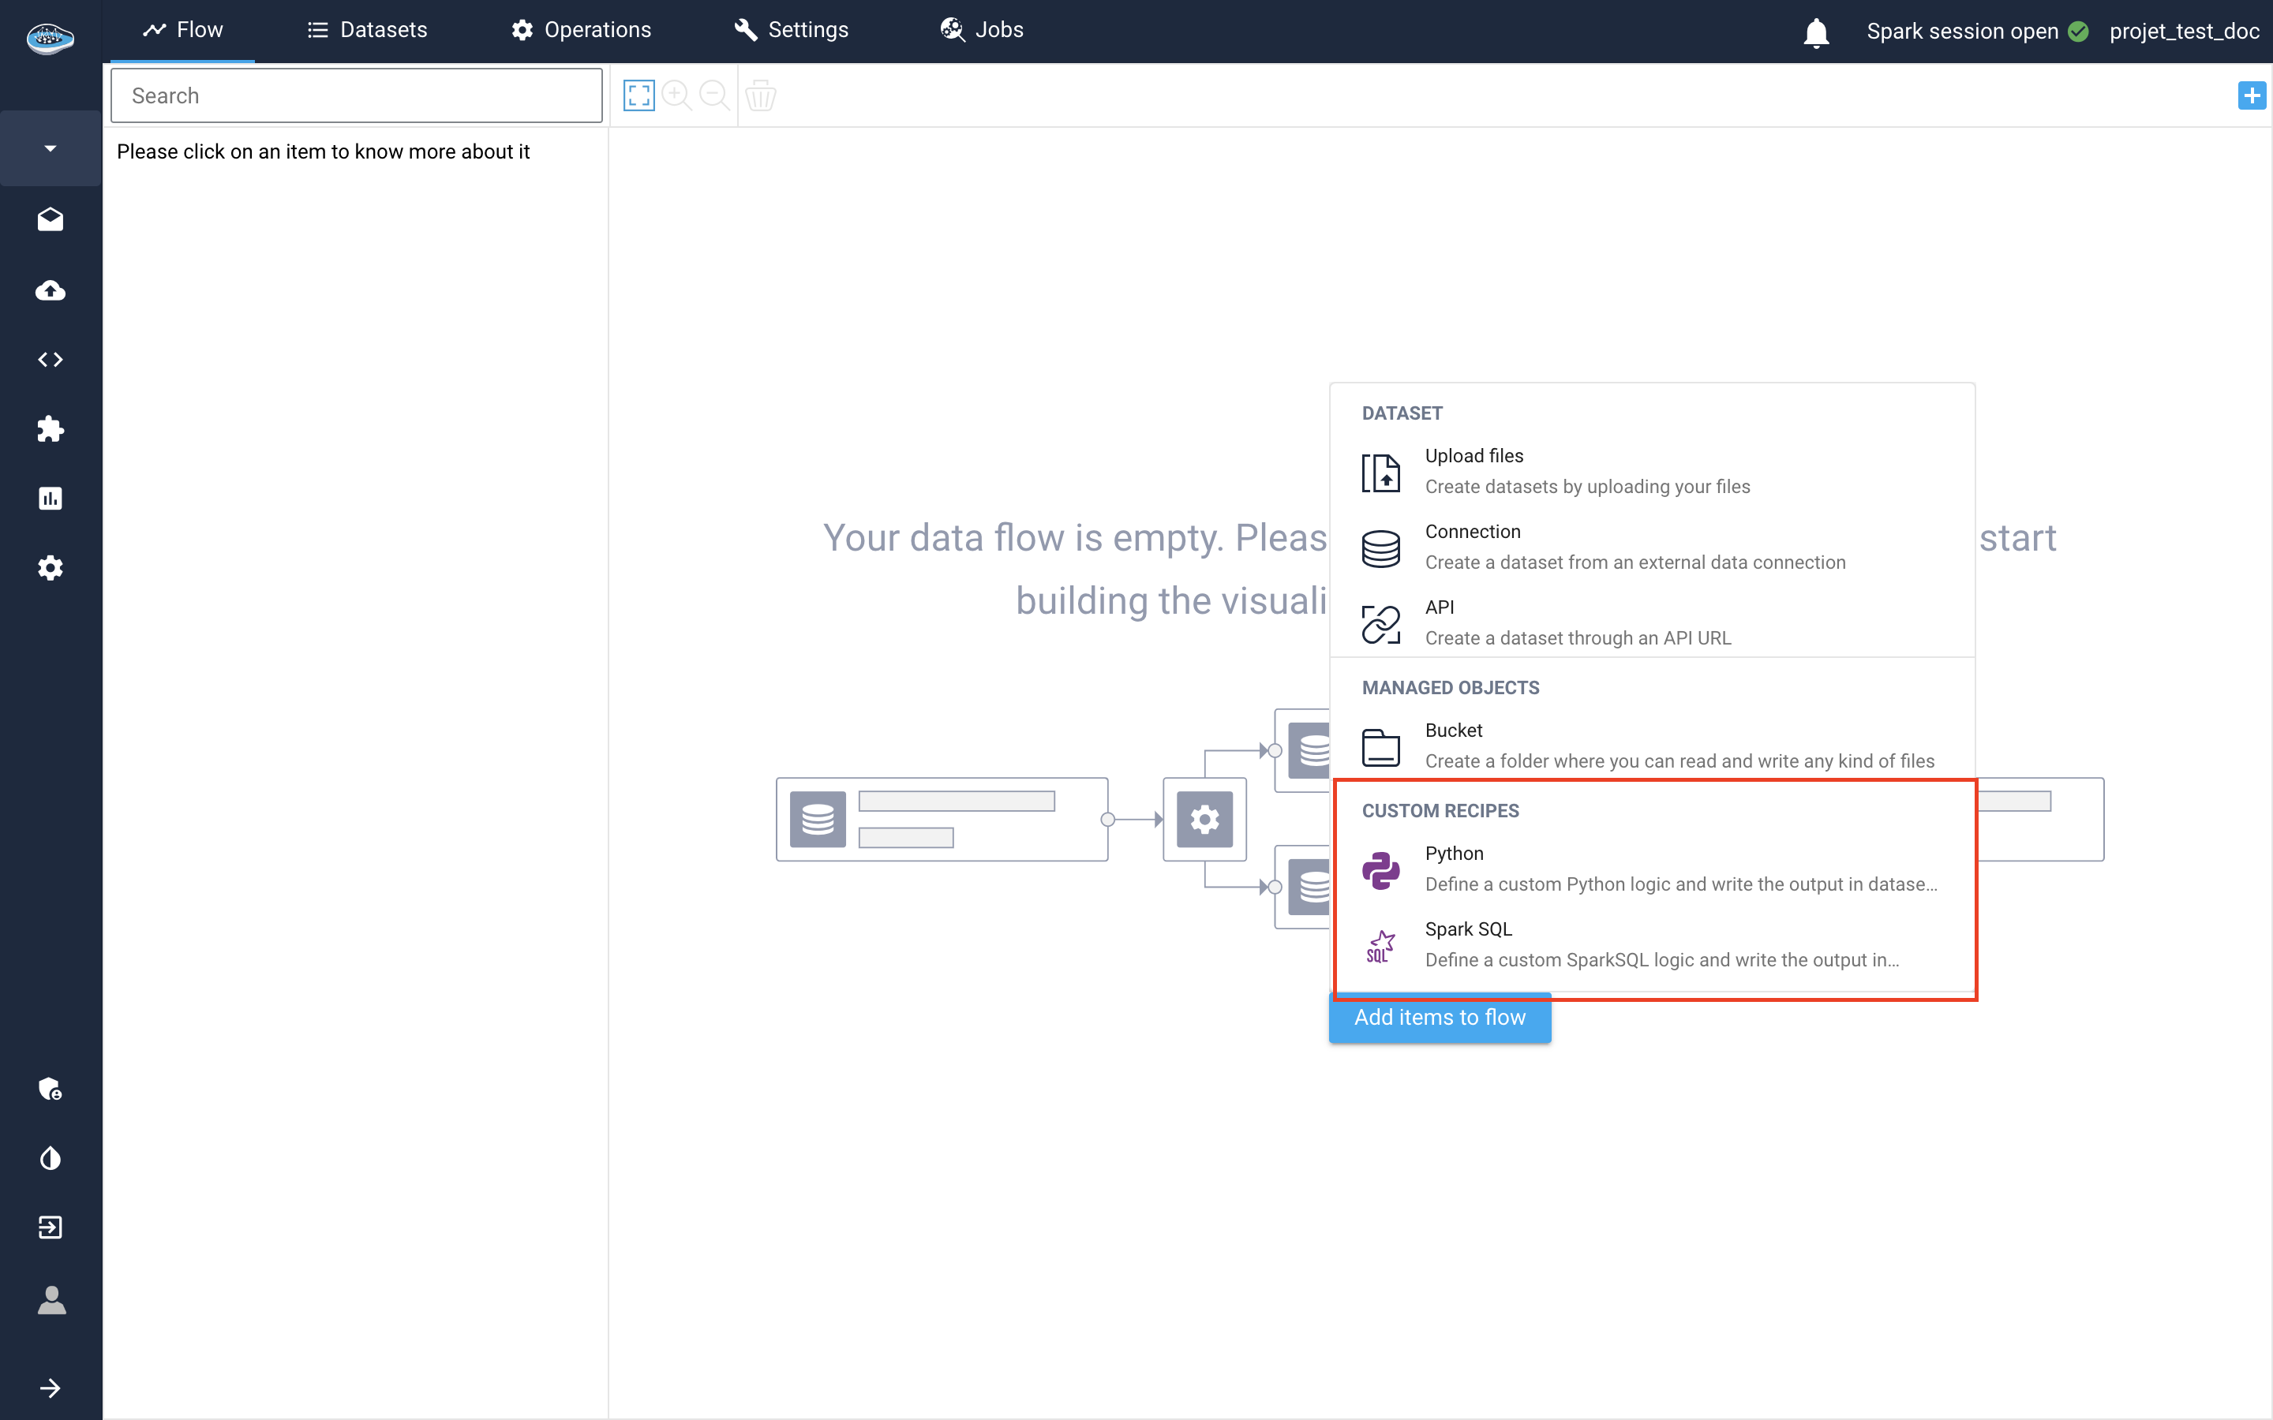The width and height of the screenshot is (2273, 1420).
Task: Click the Search input field
Action: pyautogui.click(x=356, y=95)
